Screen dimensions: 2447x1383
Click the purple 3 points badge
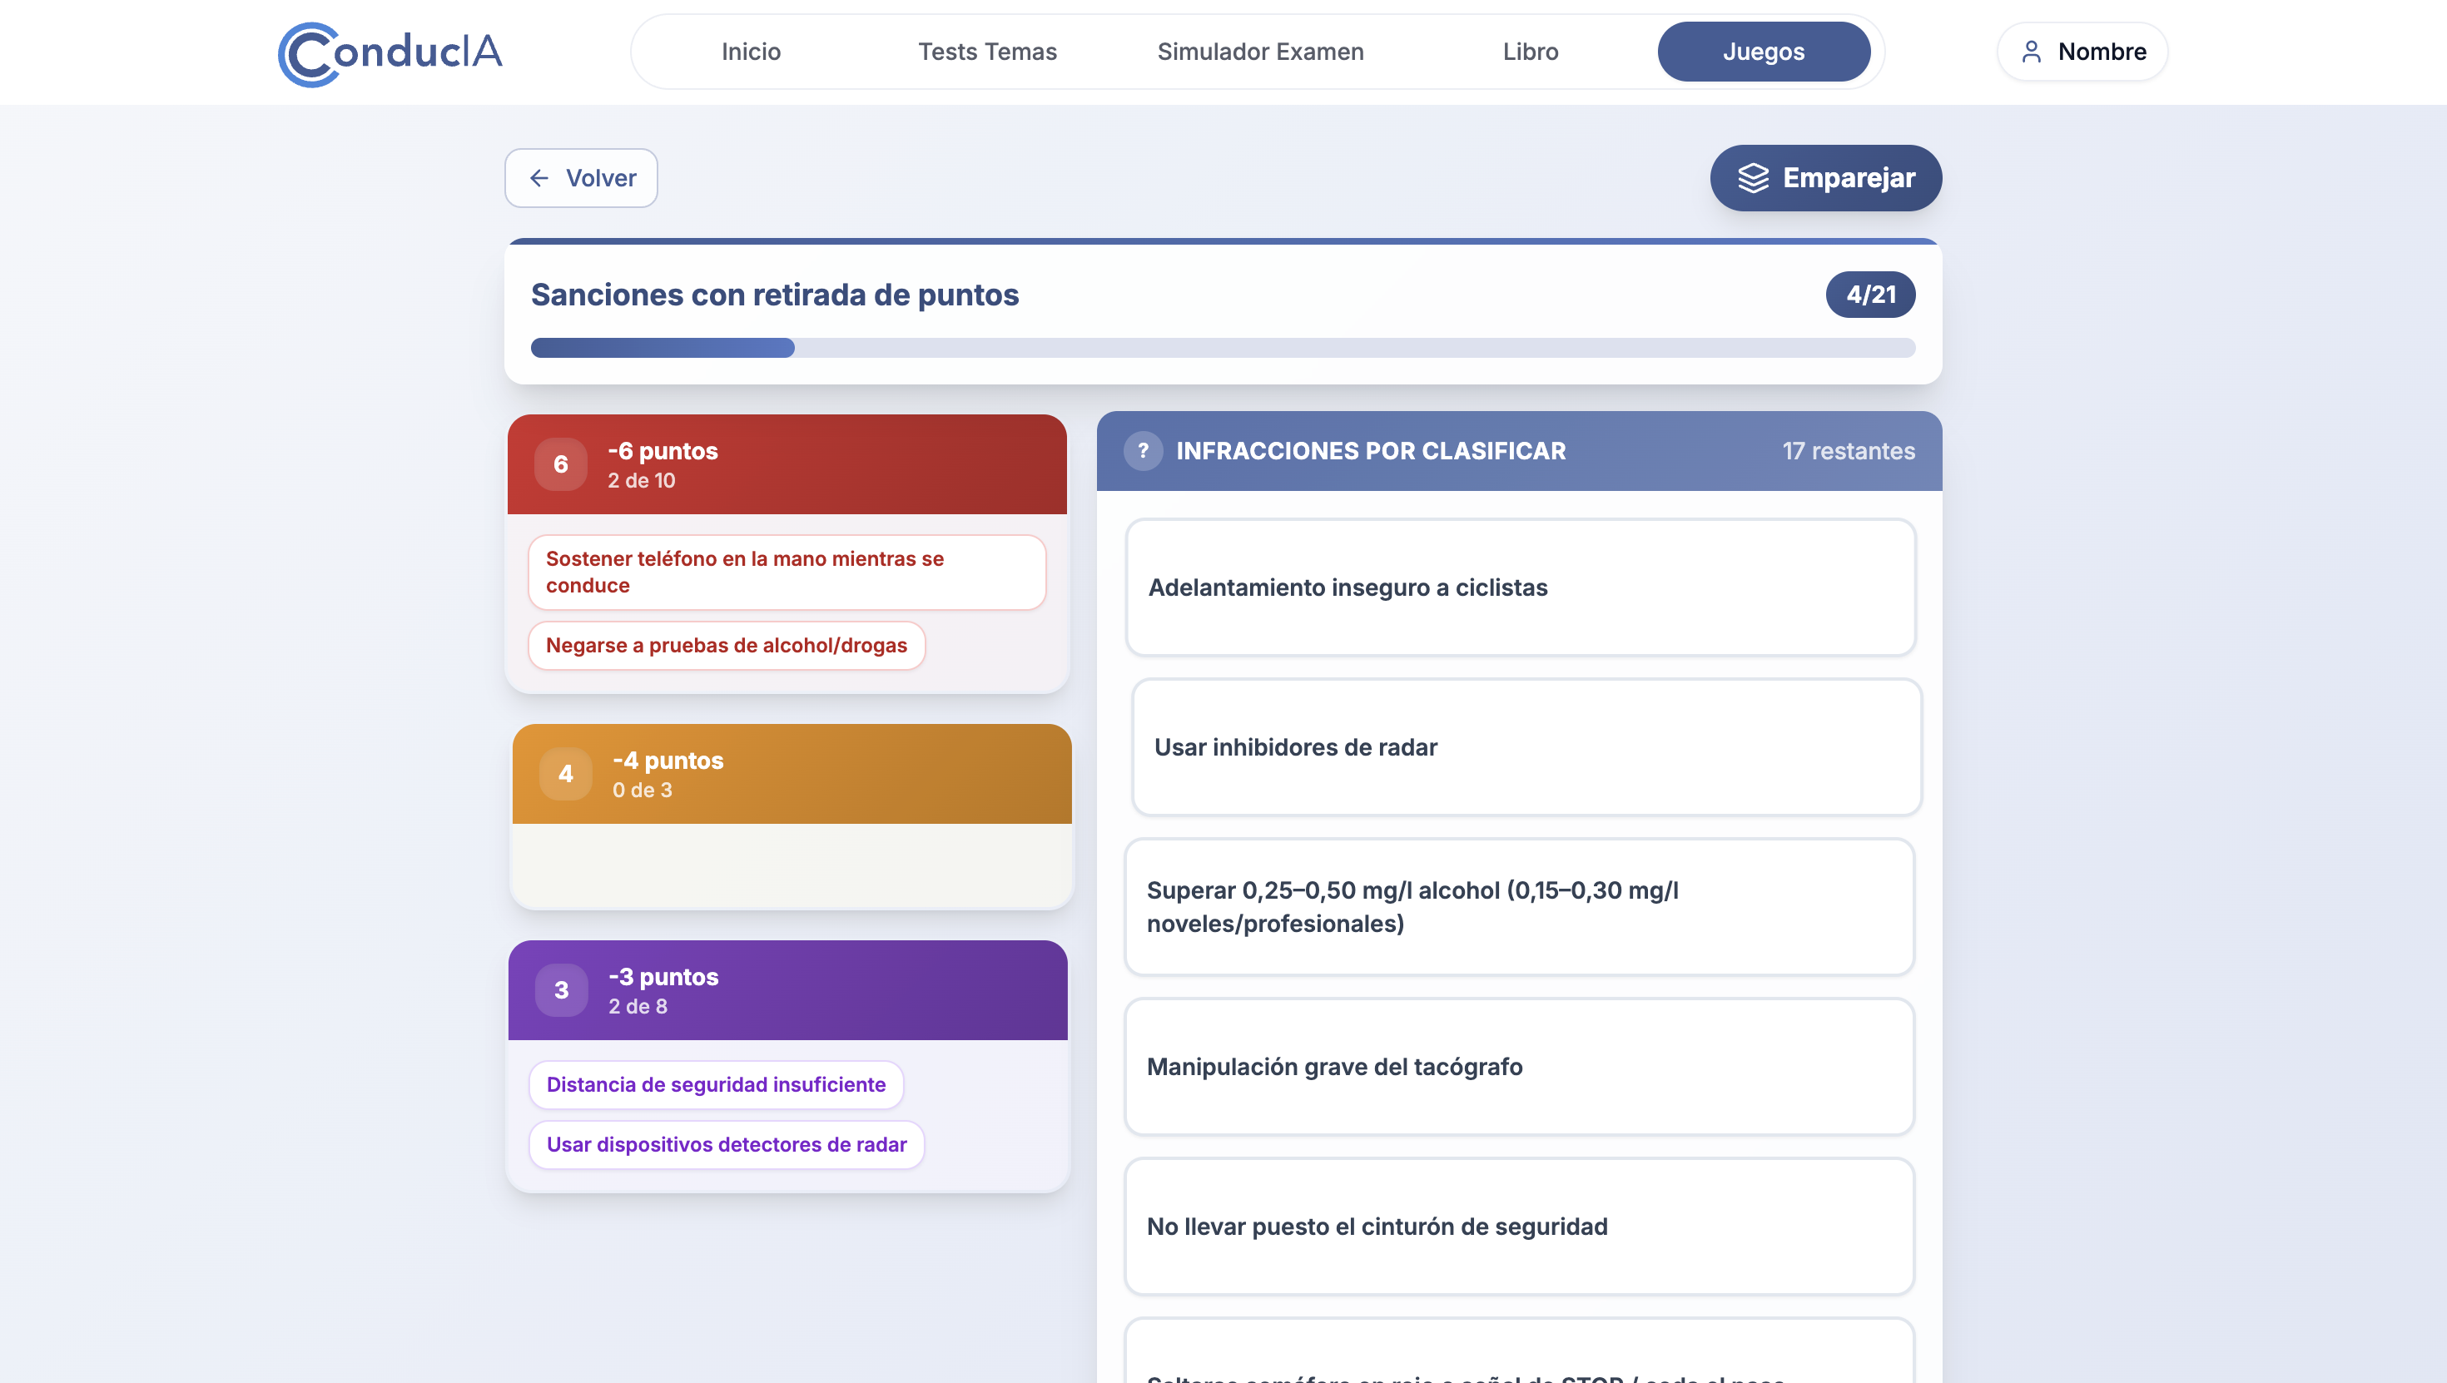tap(562, 989)
